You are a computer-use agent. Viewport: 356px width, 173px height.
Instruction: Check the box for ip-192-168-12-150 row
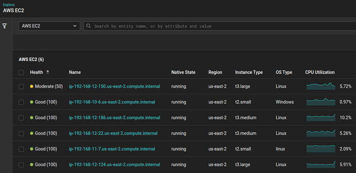point(21,87)
